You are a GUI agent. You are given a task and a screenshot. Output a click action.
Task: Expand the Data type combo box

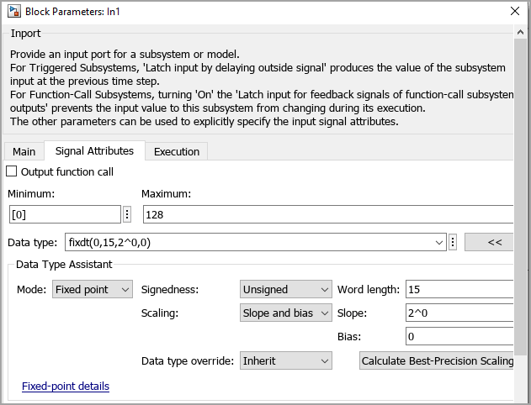click(439, 242)
